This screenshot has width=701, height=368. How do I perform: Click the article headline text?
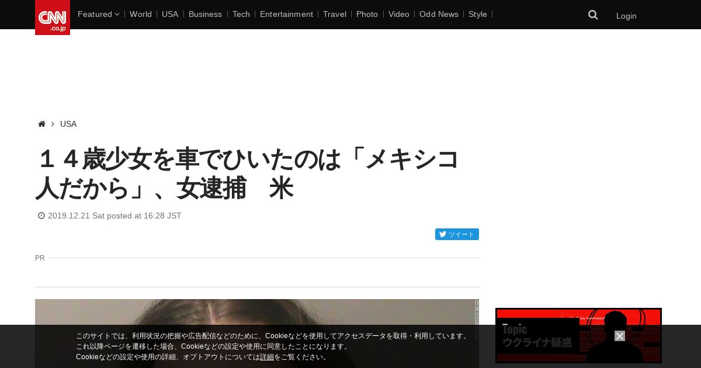(248, 173)
